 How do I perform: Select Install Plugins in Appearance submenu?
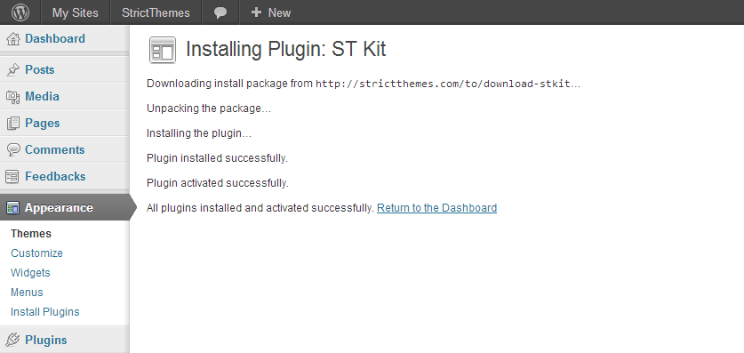[x=45, y=312]
